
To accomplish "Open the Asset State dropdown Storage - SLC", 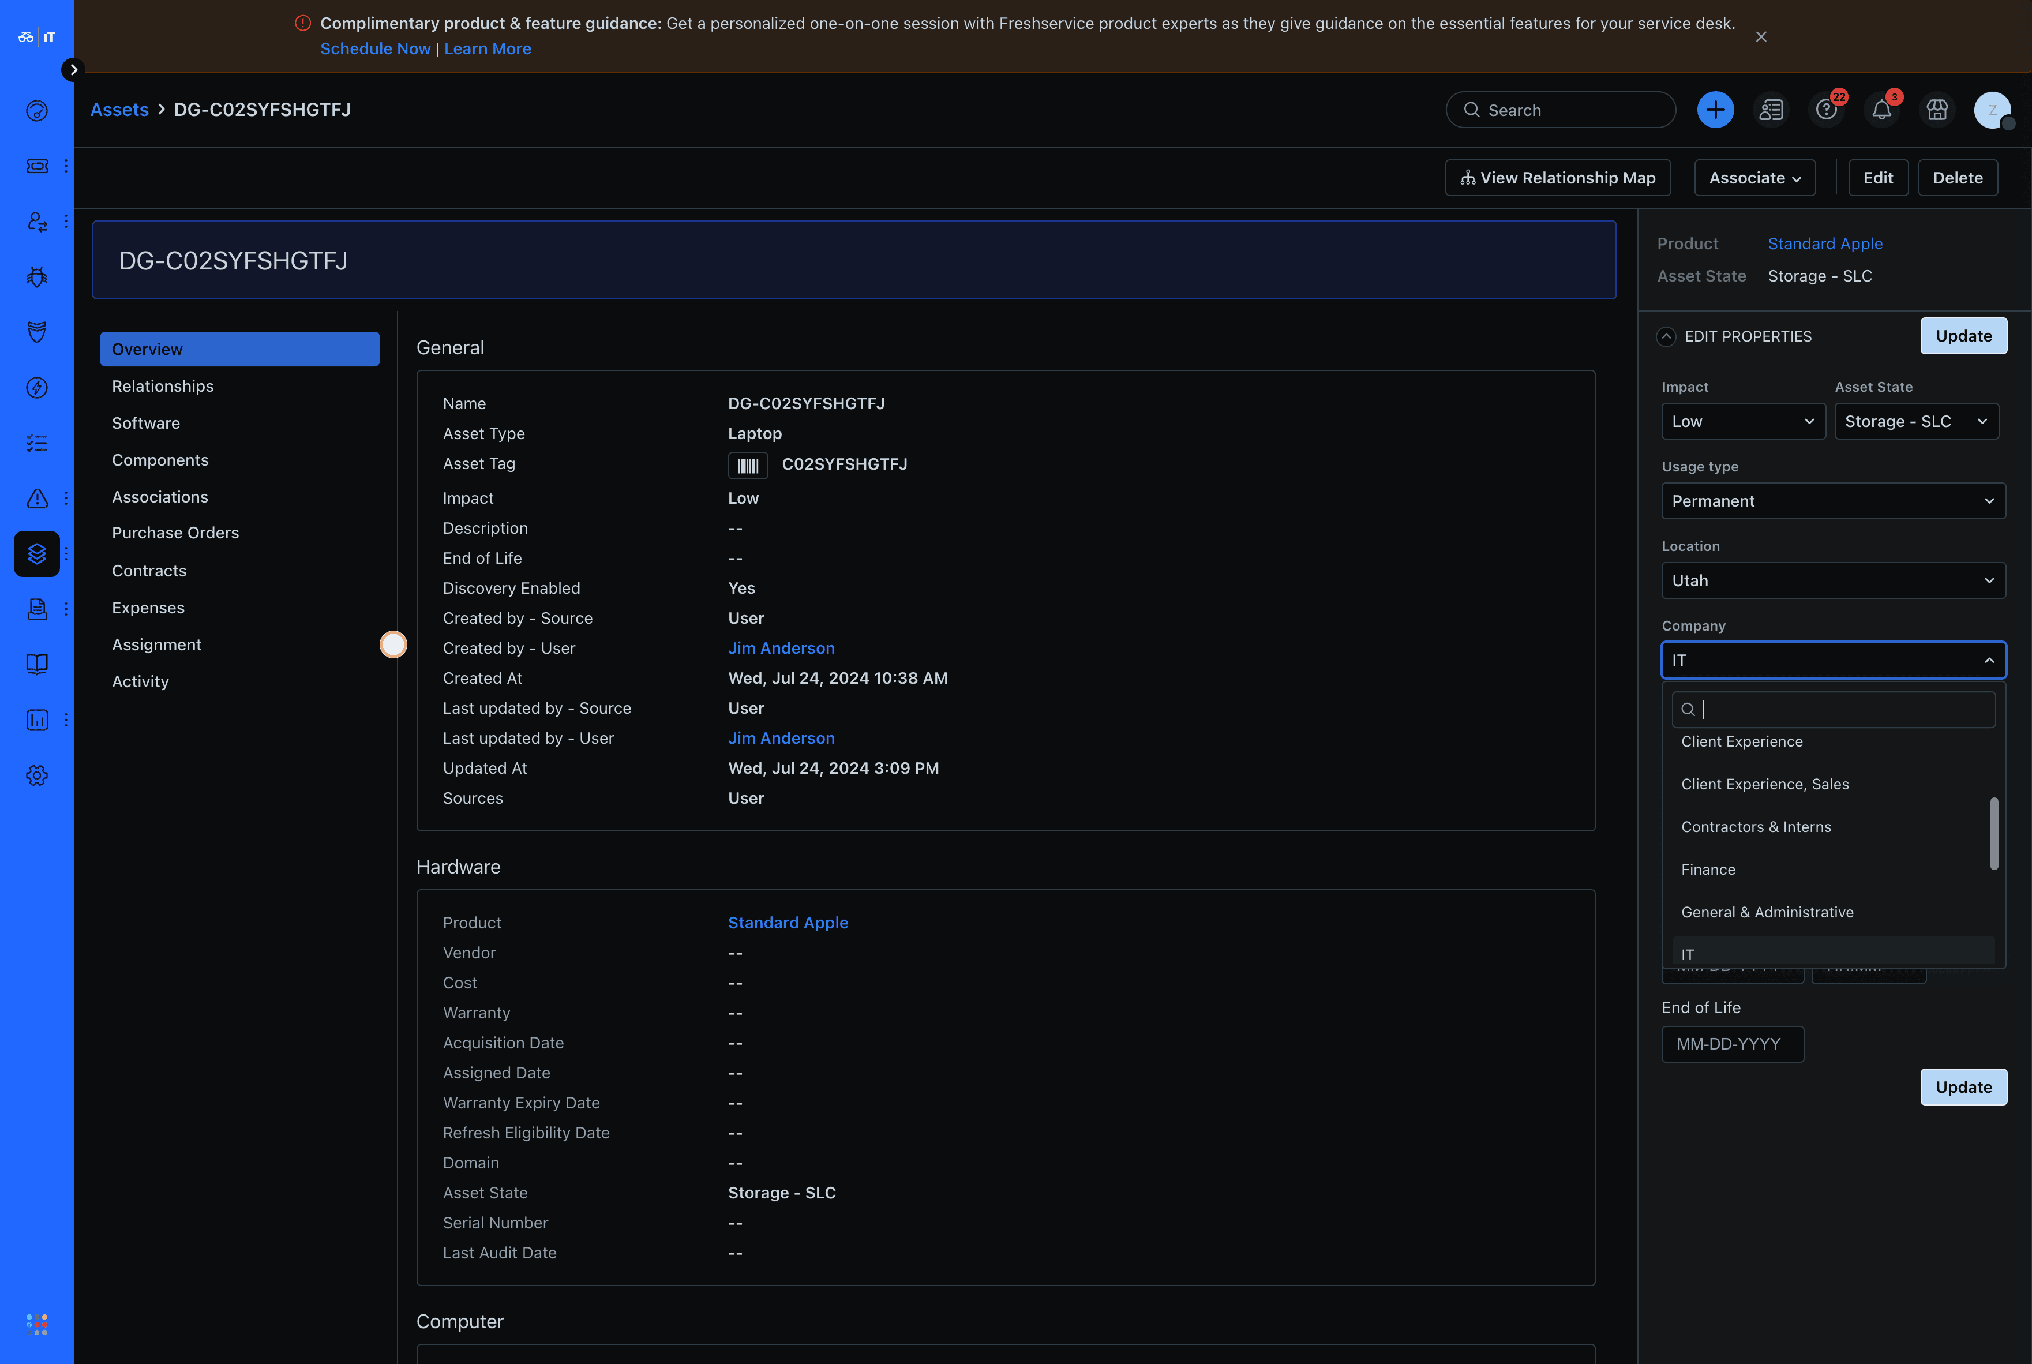I will (x=1916, y=421).
